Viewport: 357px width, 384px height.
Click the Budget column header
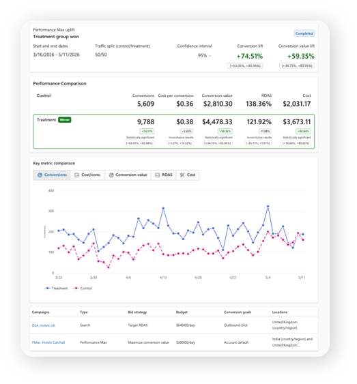[x=182, y=312]
